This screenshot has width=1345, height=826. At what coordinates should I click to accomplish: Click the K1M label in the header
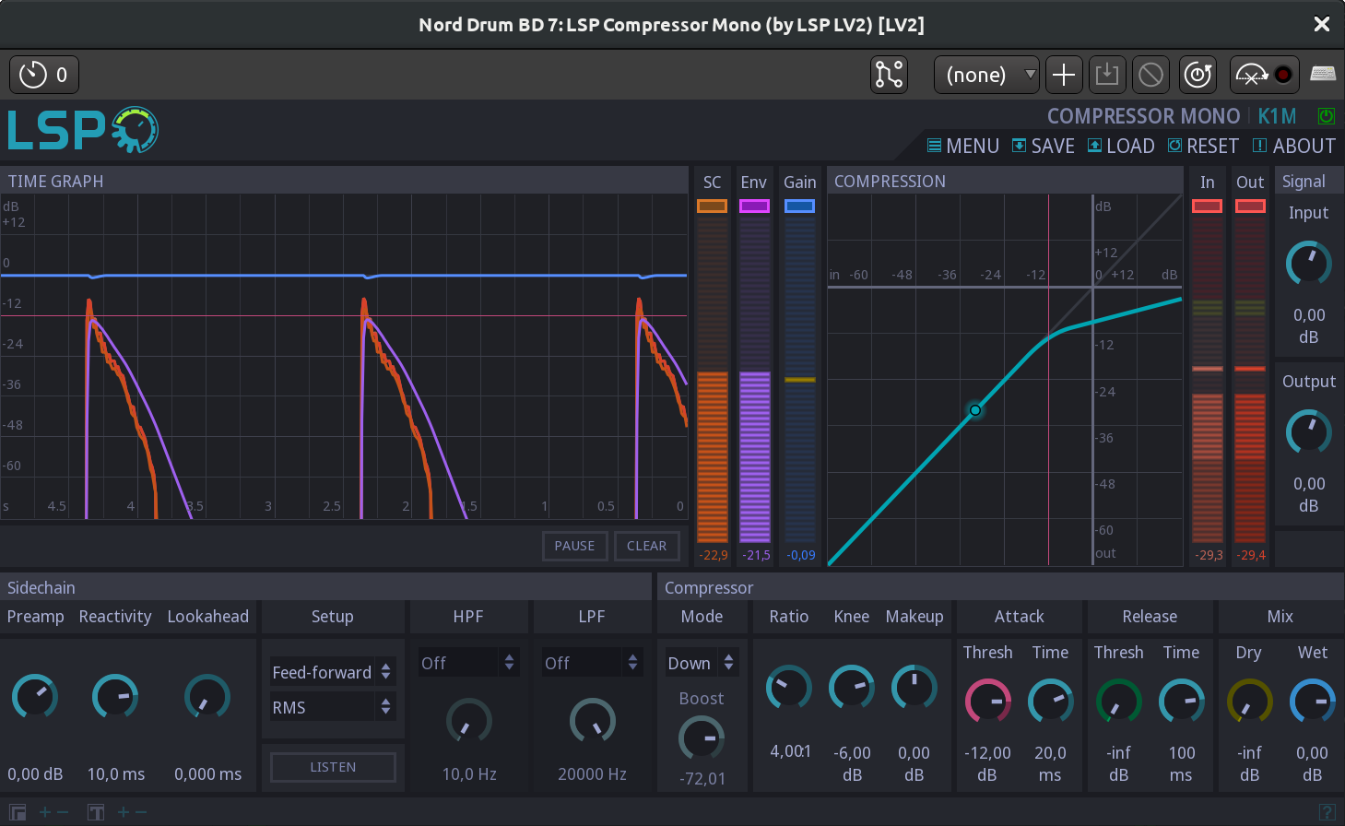[1277, 116]
